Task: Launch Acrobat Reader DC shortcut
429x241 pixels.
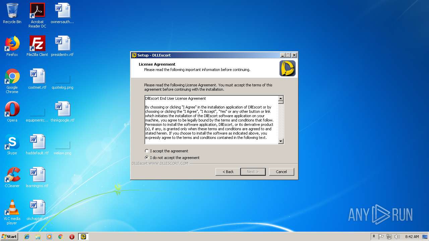Action: [37, 15]
